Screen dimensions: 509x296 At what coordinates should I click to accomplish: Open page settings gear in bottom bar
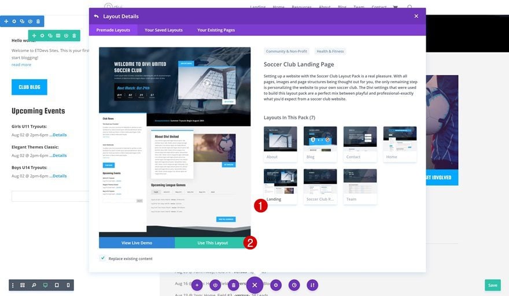[276, 285]
